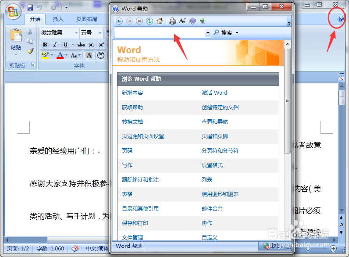Print the help topic
Viewport: 349px width, 257px height.
click(172, 21)
